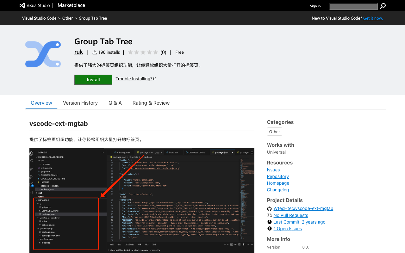This screenshot has width=405, height=253.
Task: Open WtecHtec/vscode-ext-mgtab repository link
Action: pos(303,208)
